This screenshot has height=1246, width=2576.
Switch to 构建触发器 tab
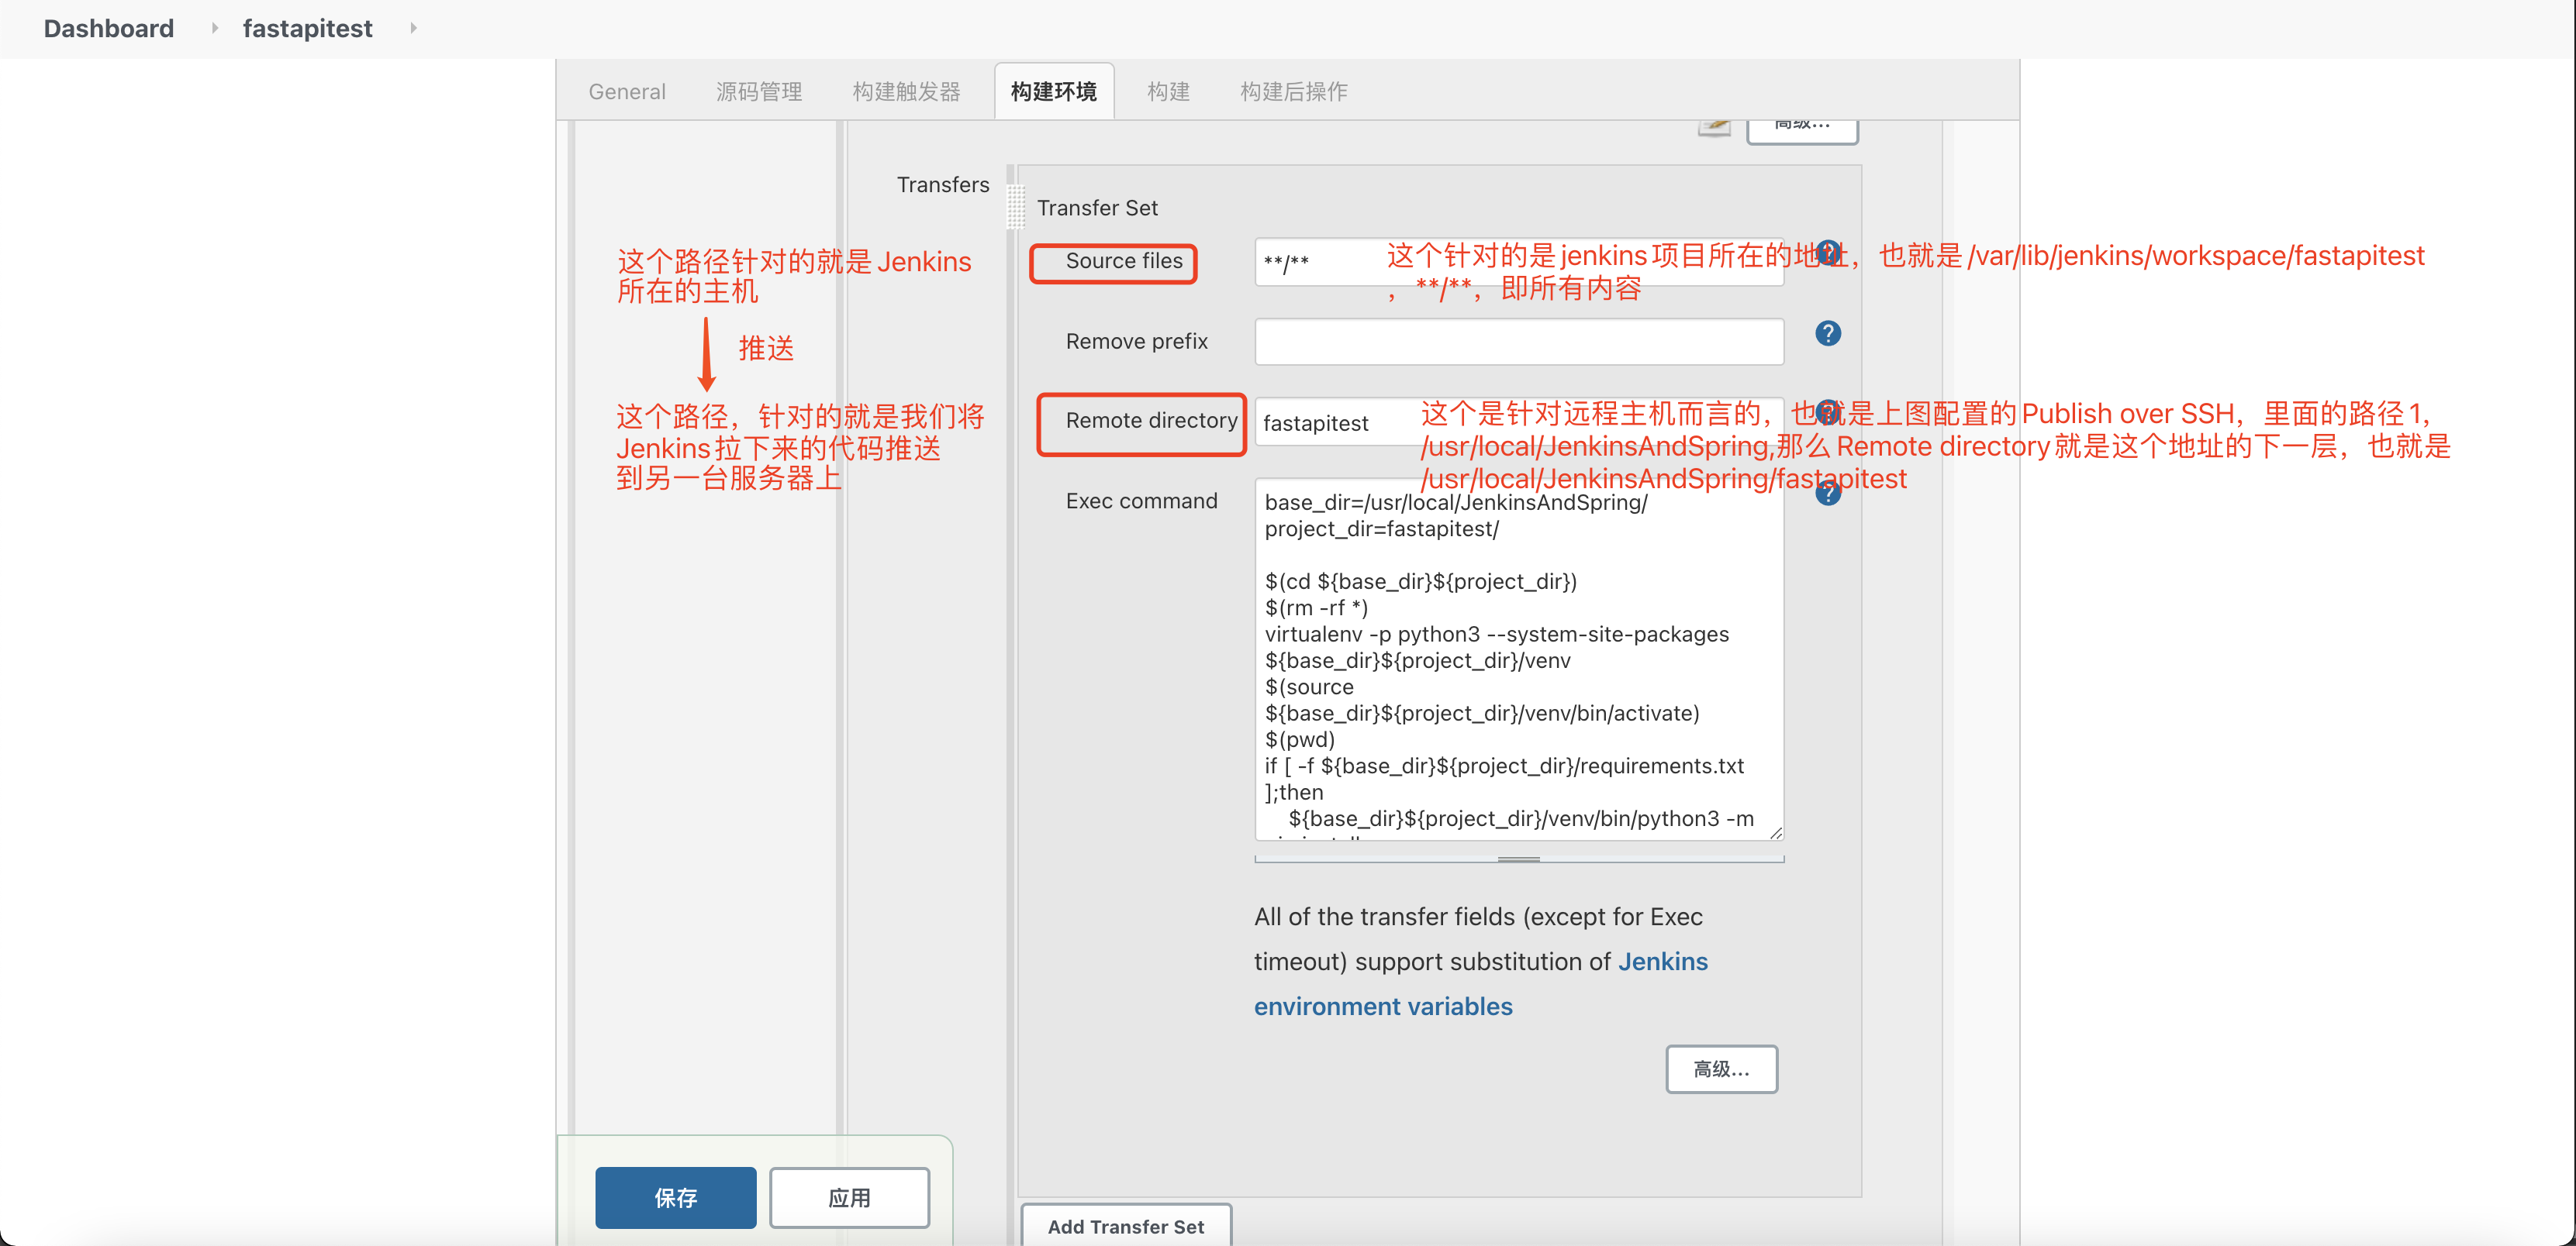(906, 92)
